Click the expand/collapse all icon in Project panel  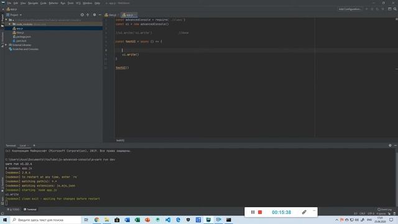click(x=88, y=15)
